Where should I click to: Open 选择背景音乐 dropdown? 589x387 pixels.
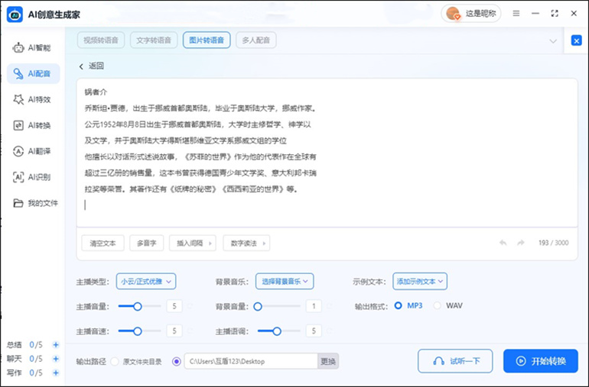[285, 281]
